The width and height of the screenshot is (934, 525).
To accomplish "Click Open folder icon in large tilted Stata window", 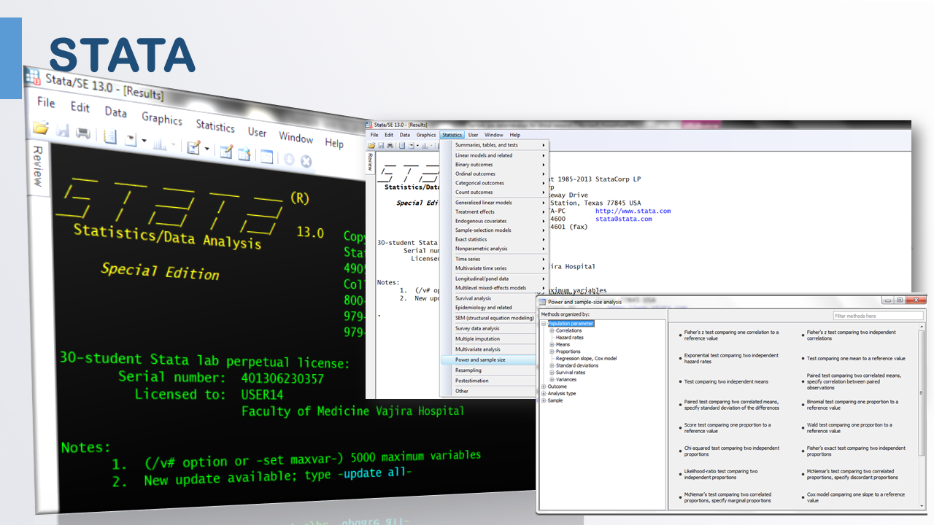I will tap(40, 128).
